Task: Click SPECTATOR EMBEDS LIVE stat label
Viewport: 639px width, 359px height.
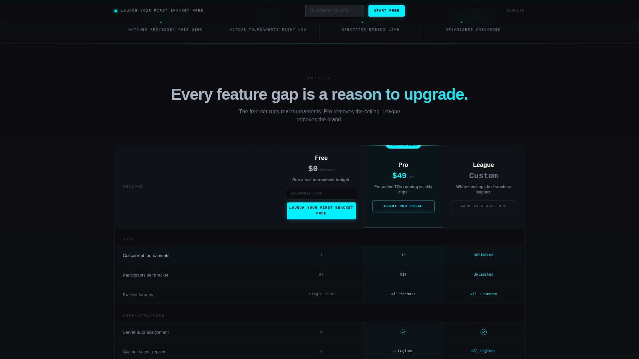Action: click(x=370, y=30)
